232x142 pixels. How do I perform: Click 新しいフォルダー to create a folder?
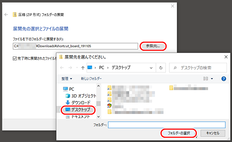[91, 79]
